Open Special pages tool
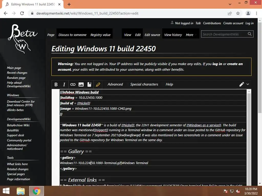This screenshot has width=262, height=196. coord(16,174)
